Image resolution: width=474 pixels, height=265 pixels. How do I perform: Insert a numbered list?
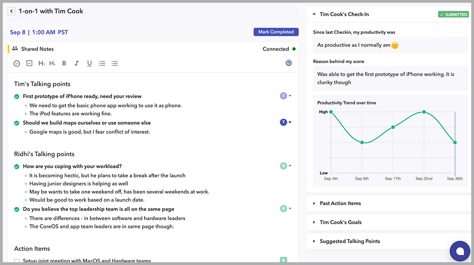click(x=102, y=63)
